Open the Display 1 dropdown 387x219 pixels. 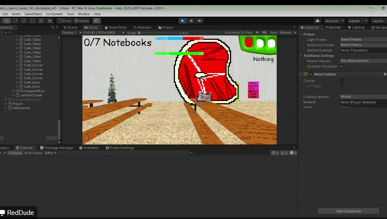click(x=71, y=33)
